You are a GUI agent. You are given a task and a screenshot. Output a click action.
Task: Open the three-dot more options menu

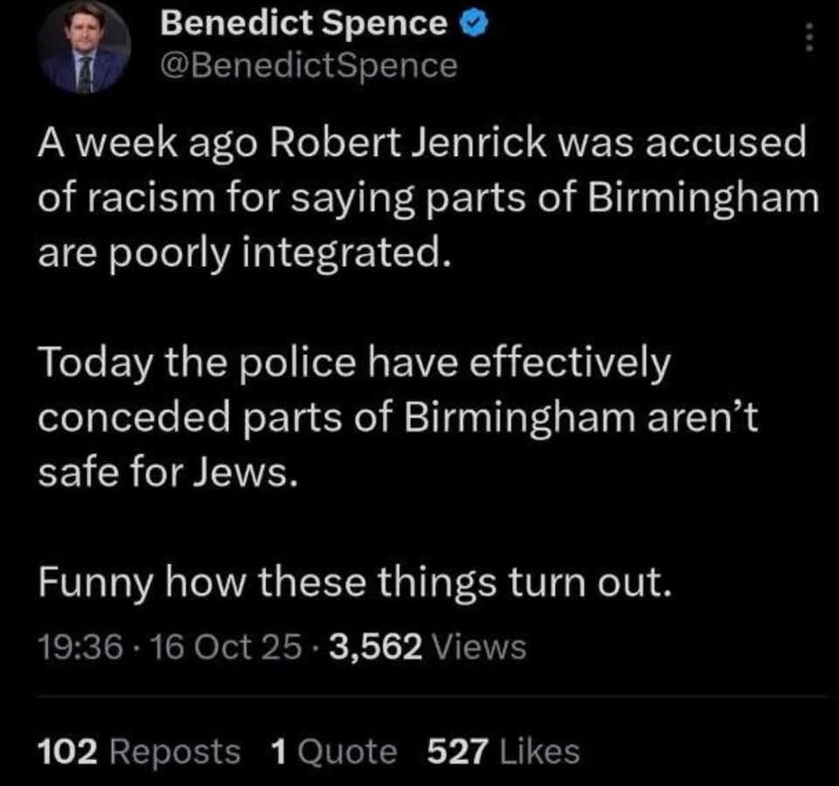pos(808,38)
